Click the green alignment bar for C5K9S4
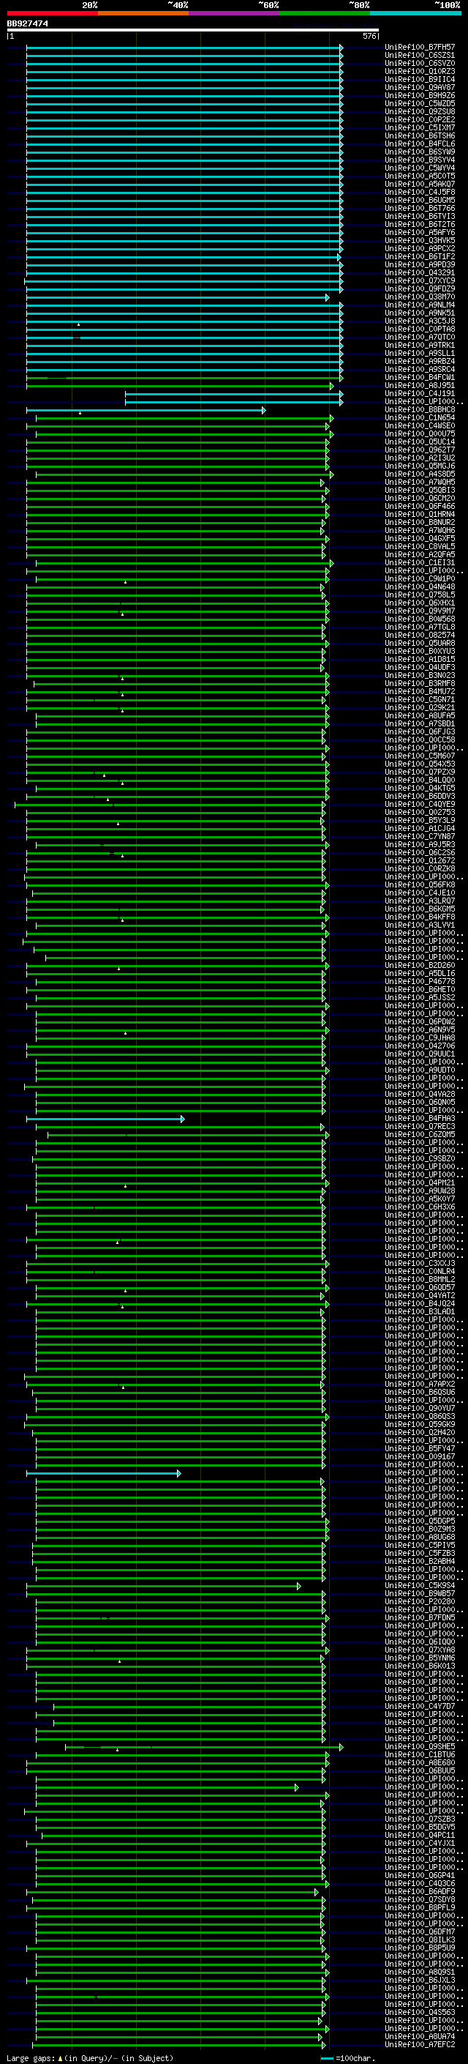 click(164, 1587)
